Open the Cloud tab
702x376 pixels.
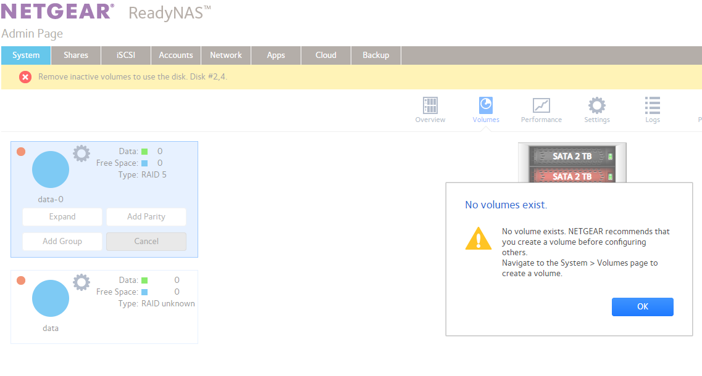325,55
